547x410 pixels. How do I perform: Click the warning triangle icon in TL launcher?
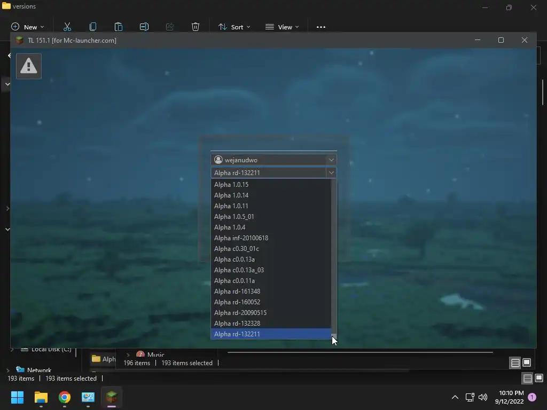tap(29, 66)
